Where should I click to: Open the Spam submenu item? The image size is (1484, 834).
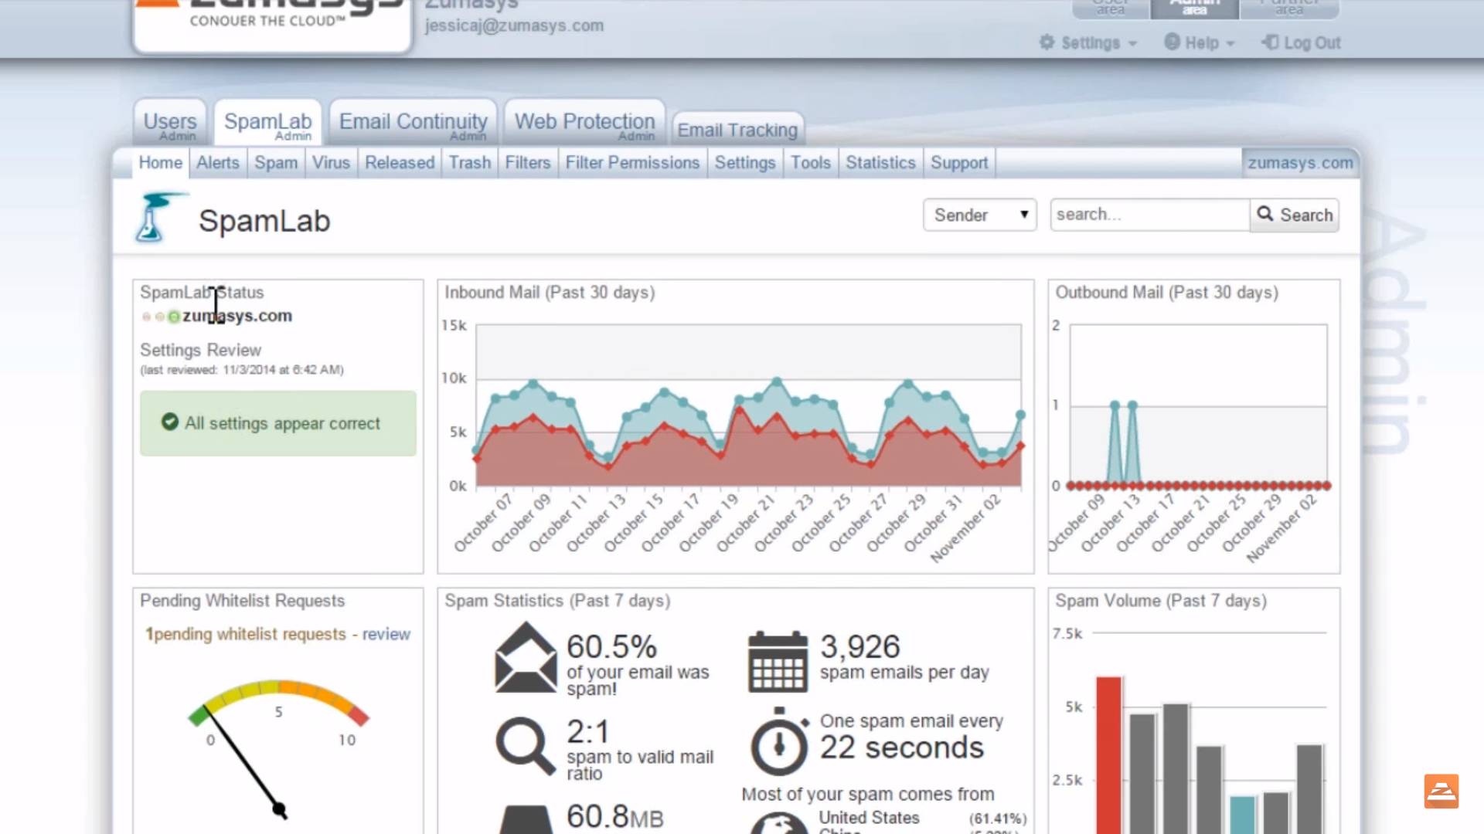276,163
